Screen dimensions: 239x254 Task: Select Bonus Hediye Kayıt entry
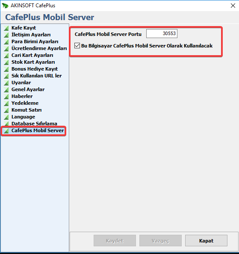(x=35, y=69)
